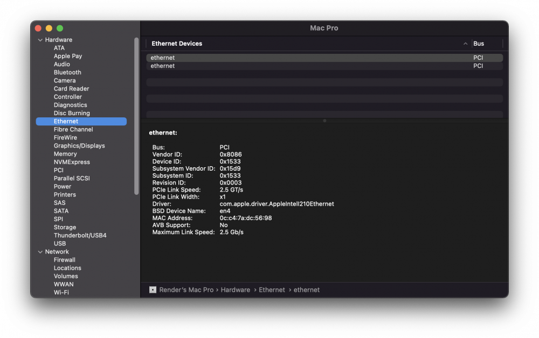Image resolution: width=539 pixels, height=338 pixels.
Task: Select Thunderbolt/USB4 in the sidebar
Action: pyautogui.click(x=80, y=235)
